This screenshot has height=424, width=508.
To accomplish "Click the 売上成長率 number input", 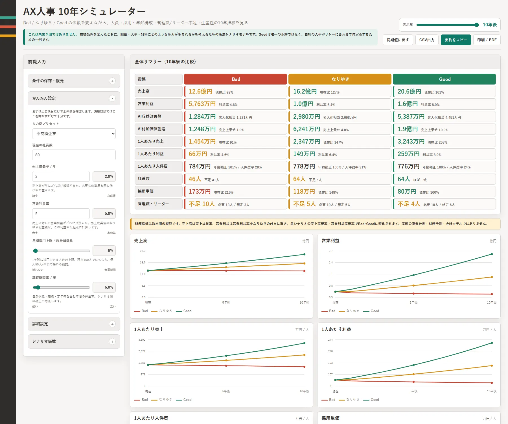I will (61, 176).
